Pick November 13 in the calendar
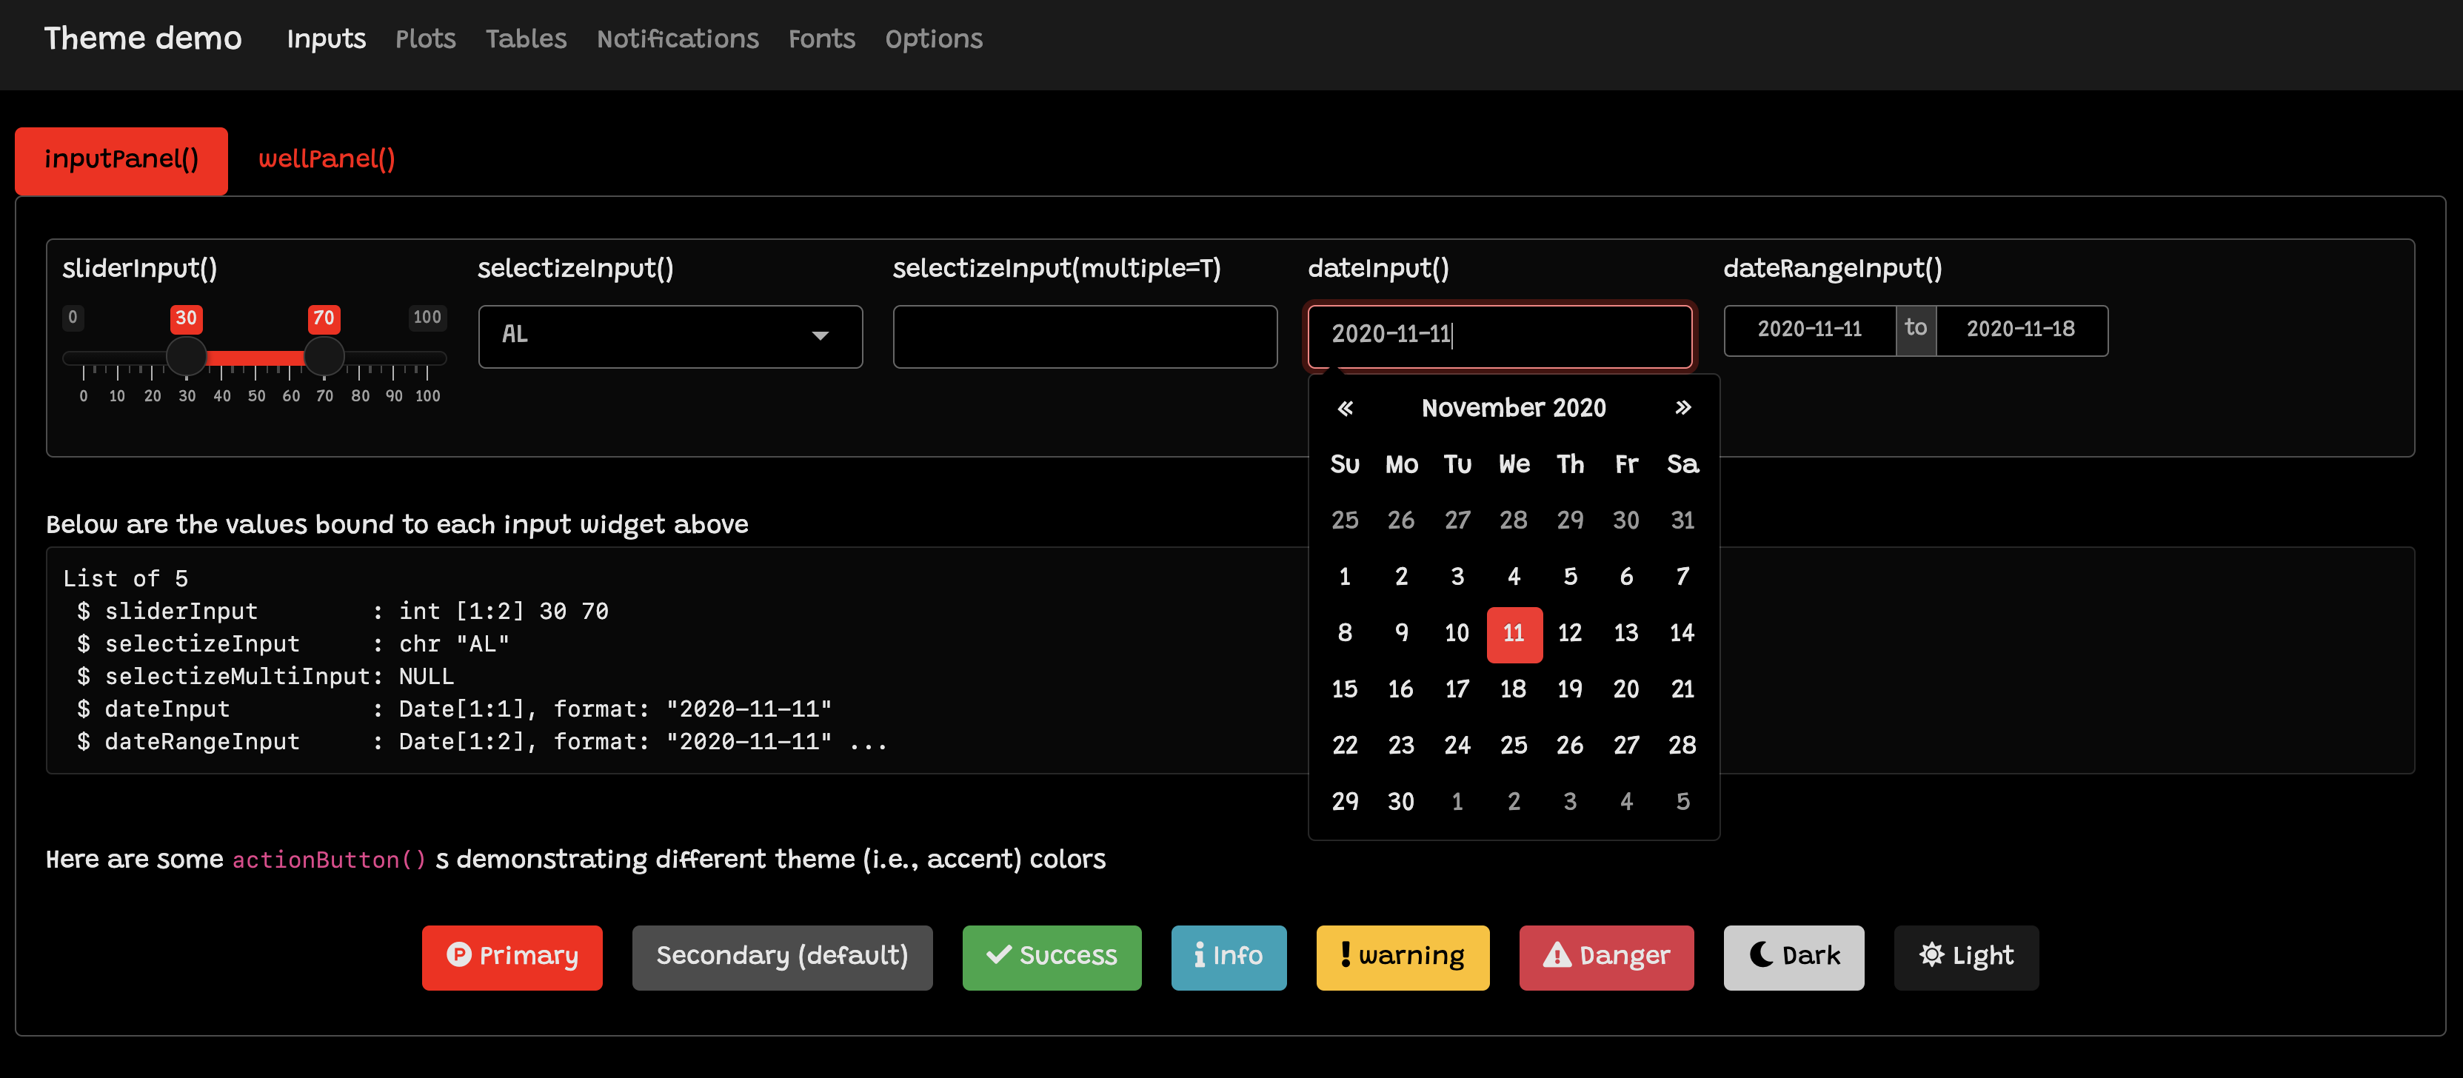The width and height of the screenshot is (2463, 1078). 1626,634
